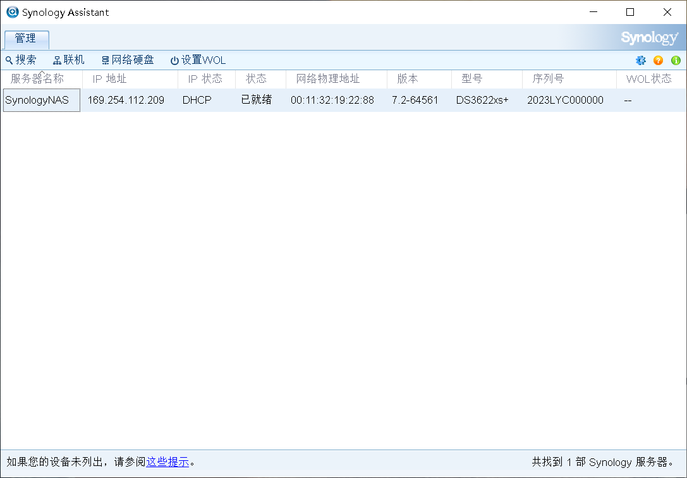Close the Synology Assistant window
Viewport: 687px width, 478px height.
click(x=667, y=12)
